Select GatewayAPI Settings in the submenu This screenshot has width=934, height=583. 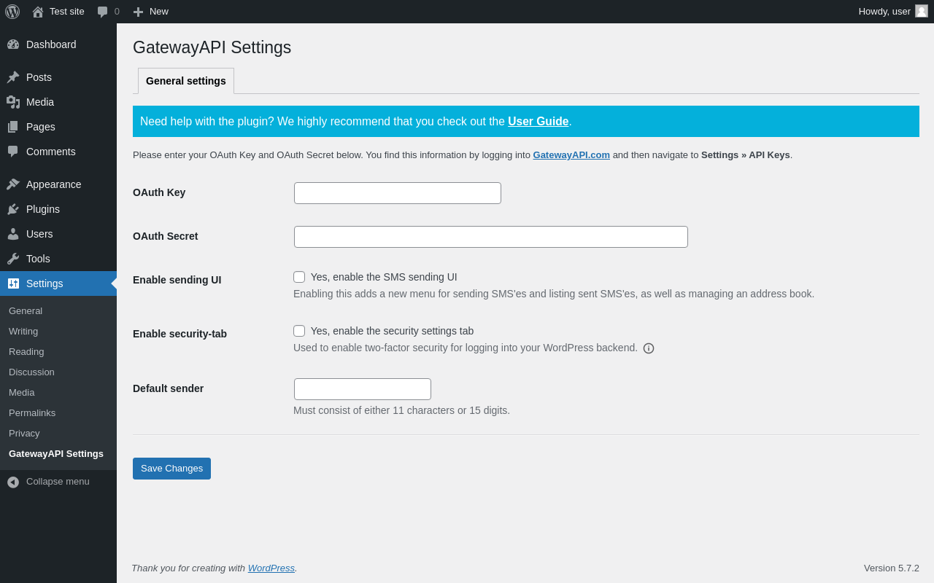[x=58, y=454]
